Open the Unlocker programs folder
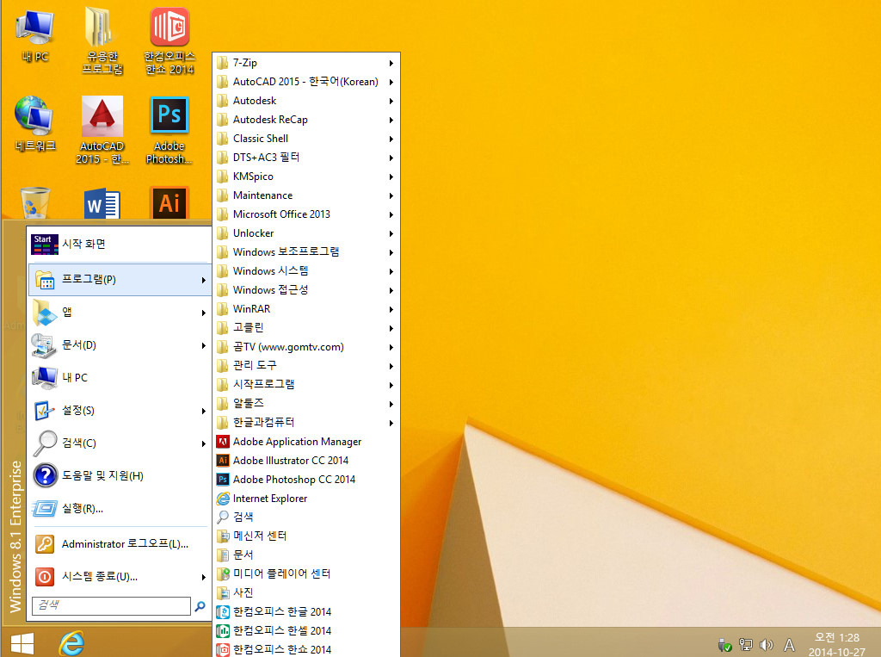 click(x=306, y=233)
